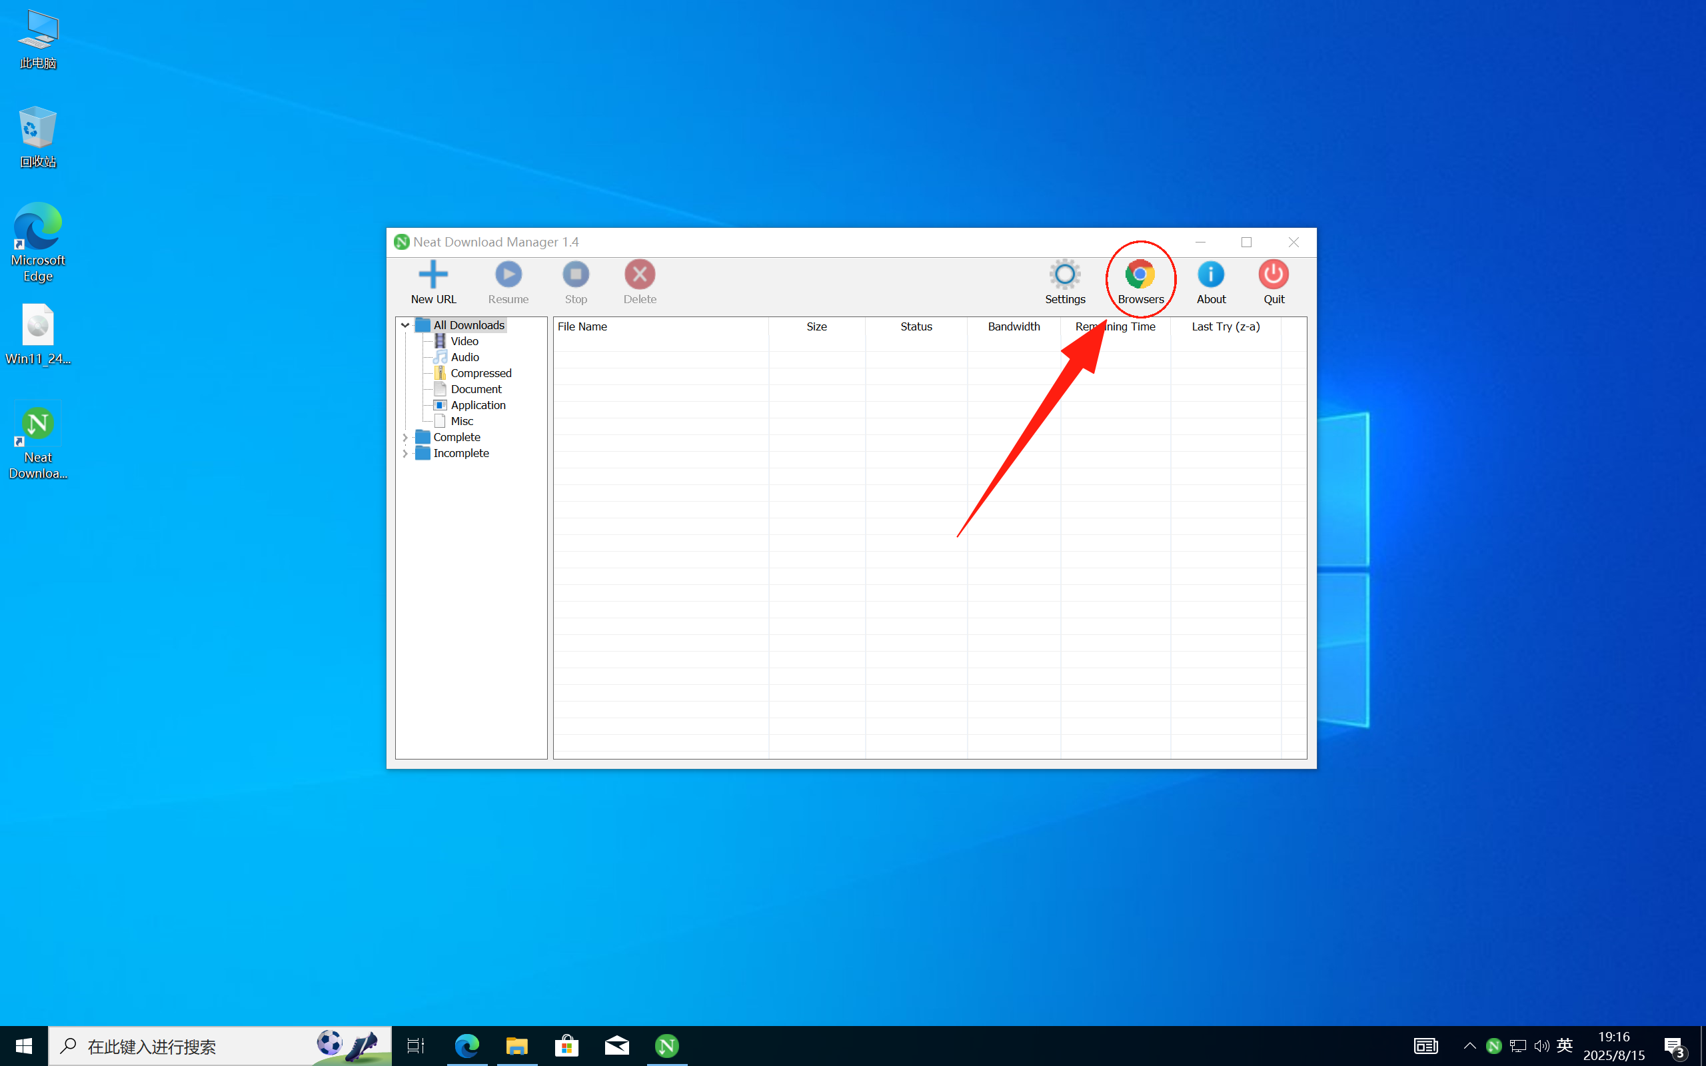Click the Delete red X icon

coord(639,275)
